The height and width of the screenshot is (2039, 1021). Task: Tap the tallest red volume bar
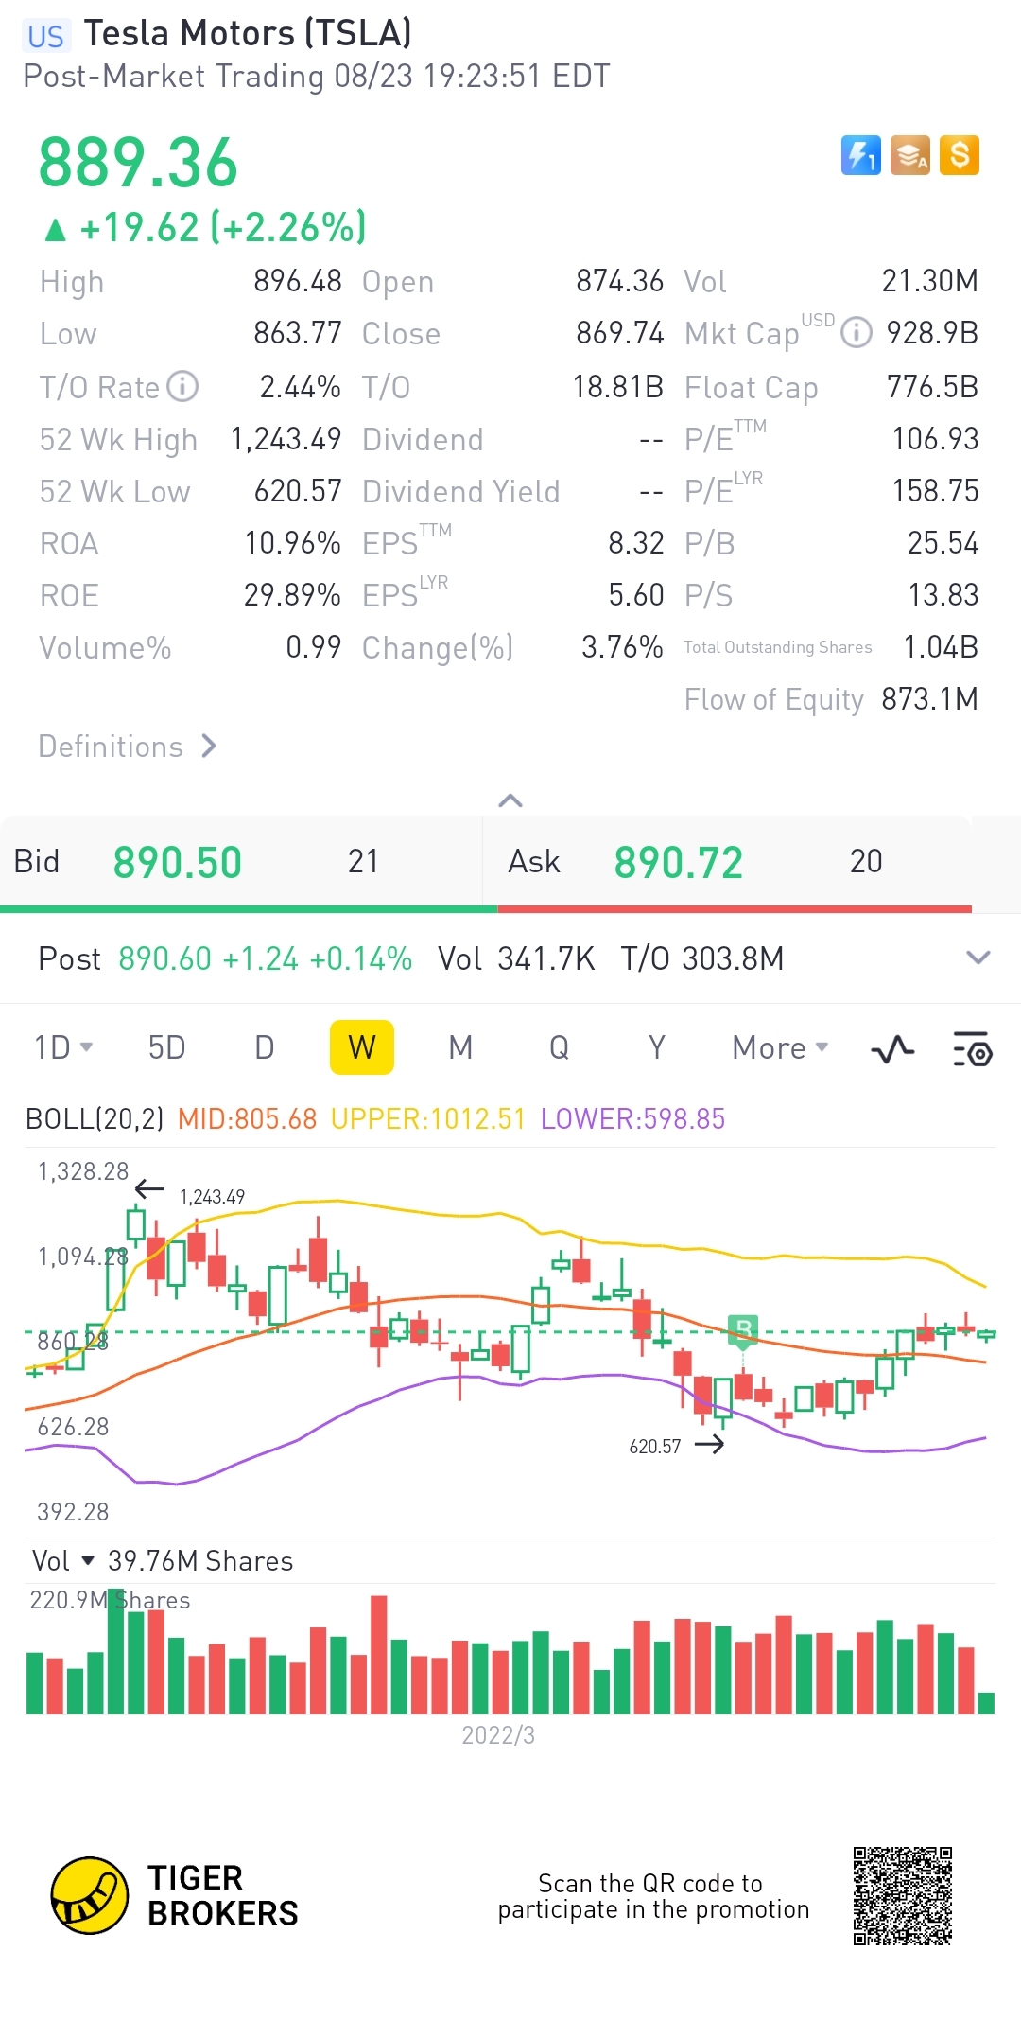pyautogui.click(x=379, y=1655)
